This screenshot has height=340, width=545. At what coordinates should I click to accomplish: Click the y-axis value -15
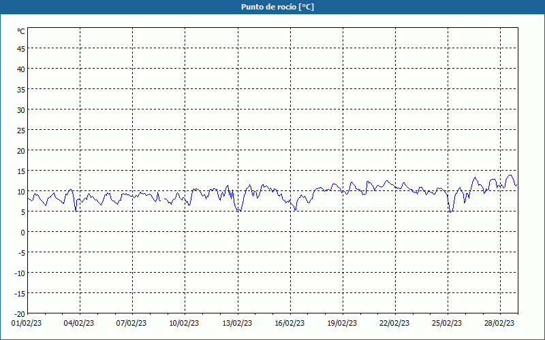coord(20,294)
